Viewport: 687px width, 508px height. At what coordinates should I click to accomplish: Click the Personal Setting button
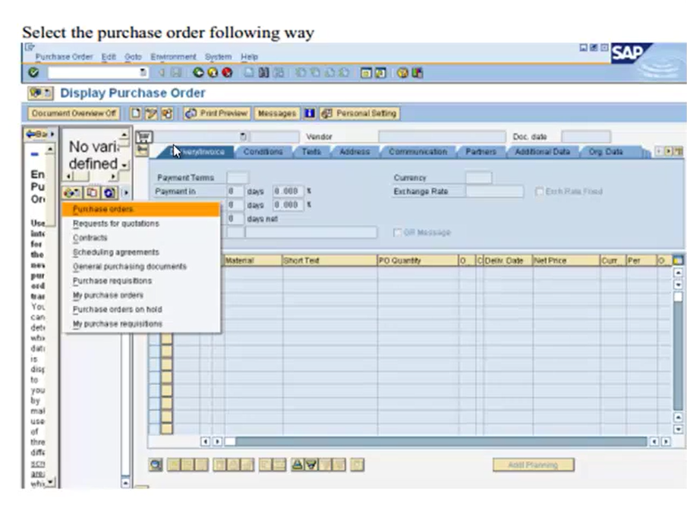coord(360,114)
